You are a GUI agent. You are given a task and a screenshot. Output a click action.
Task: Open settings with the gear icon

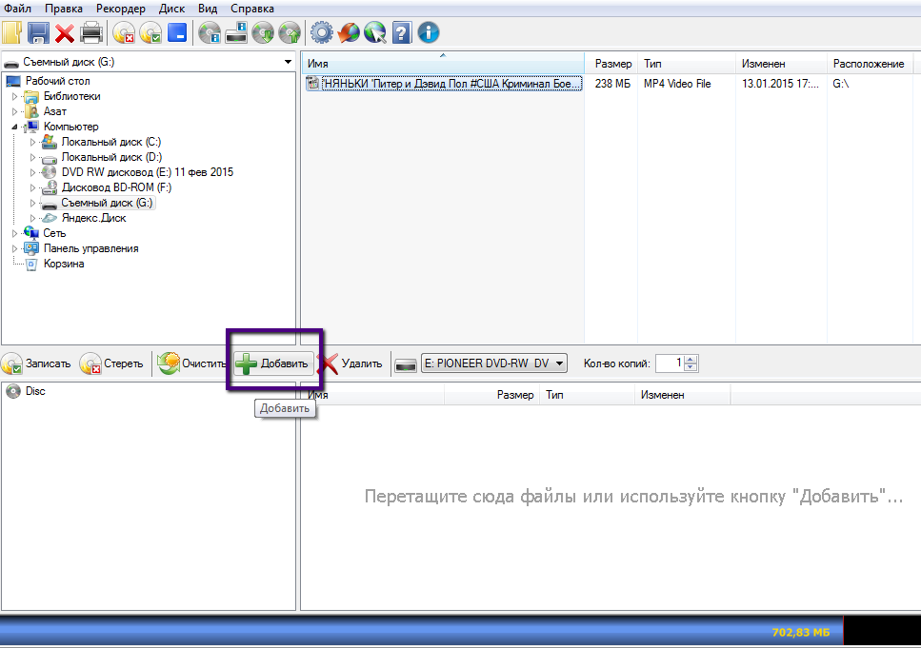(x=322, y=33)
